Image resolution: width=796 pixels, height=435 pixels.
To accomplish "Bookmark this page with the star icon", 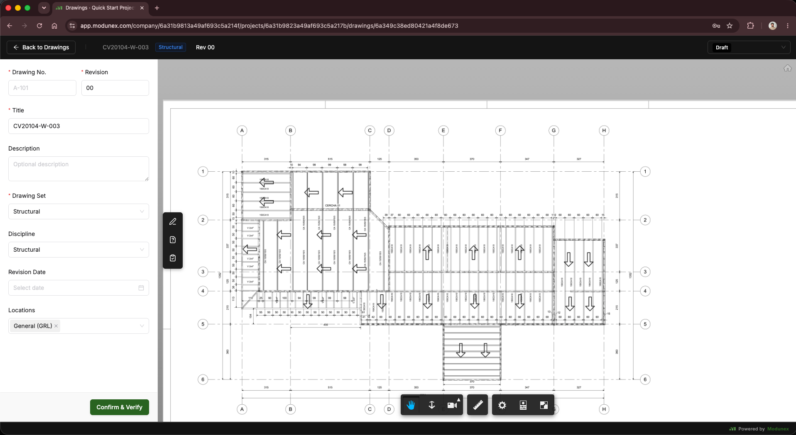I will tap(730, 26).
